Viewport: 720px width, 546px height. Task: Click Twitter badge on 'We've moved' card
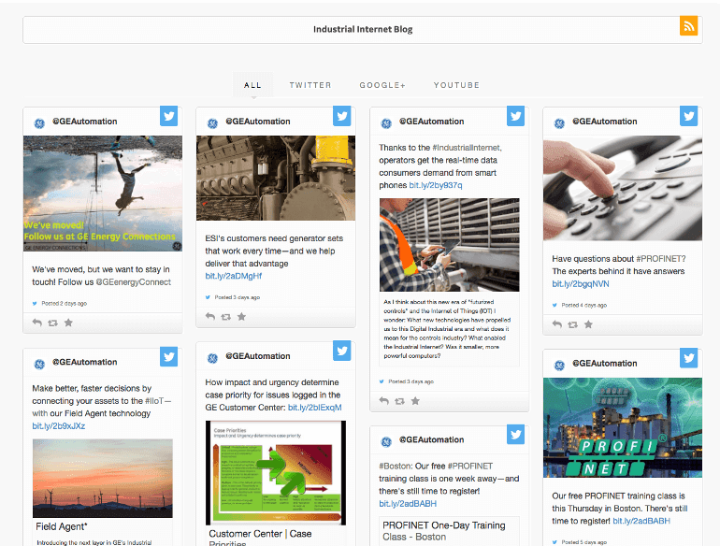(x=169, y=116)
